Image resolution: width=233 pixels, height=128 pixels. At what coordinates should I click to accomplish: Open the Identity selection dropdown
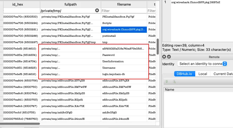point(202,64)
